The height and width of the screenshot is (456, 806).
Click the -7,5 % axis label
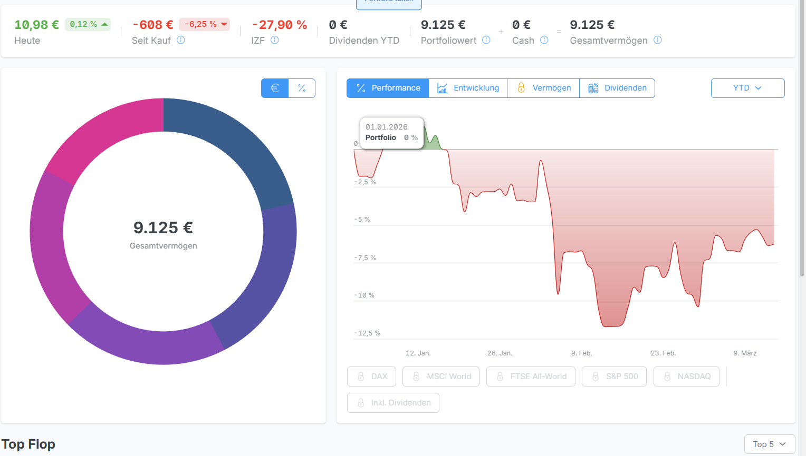(365, 258)
